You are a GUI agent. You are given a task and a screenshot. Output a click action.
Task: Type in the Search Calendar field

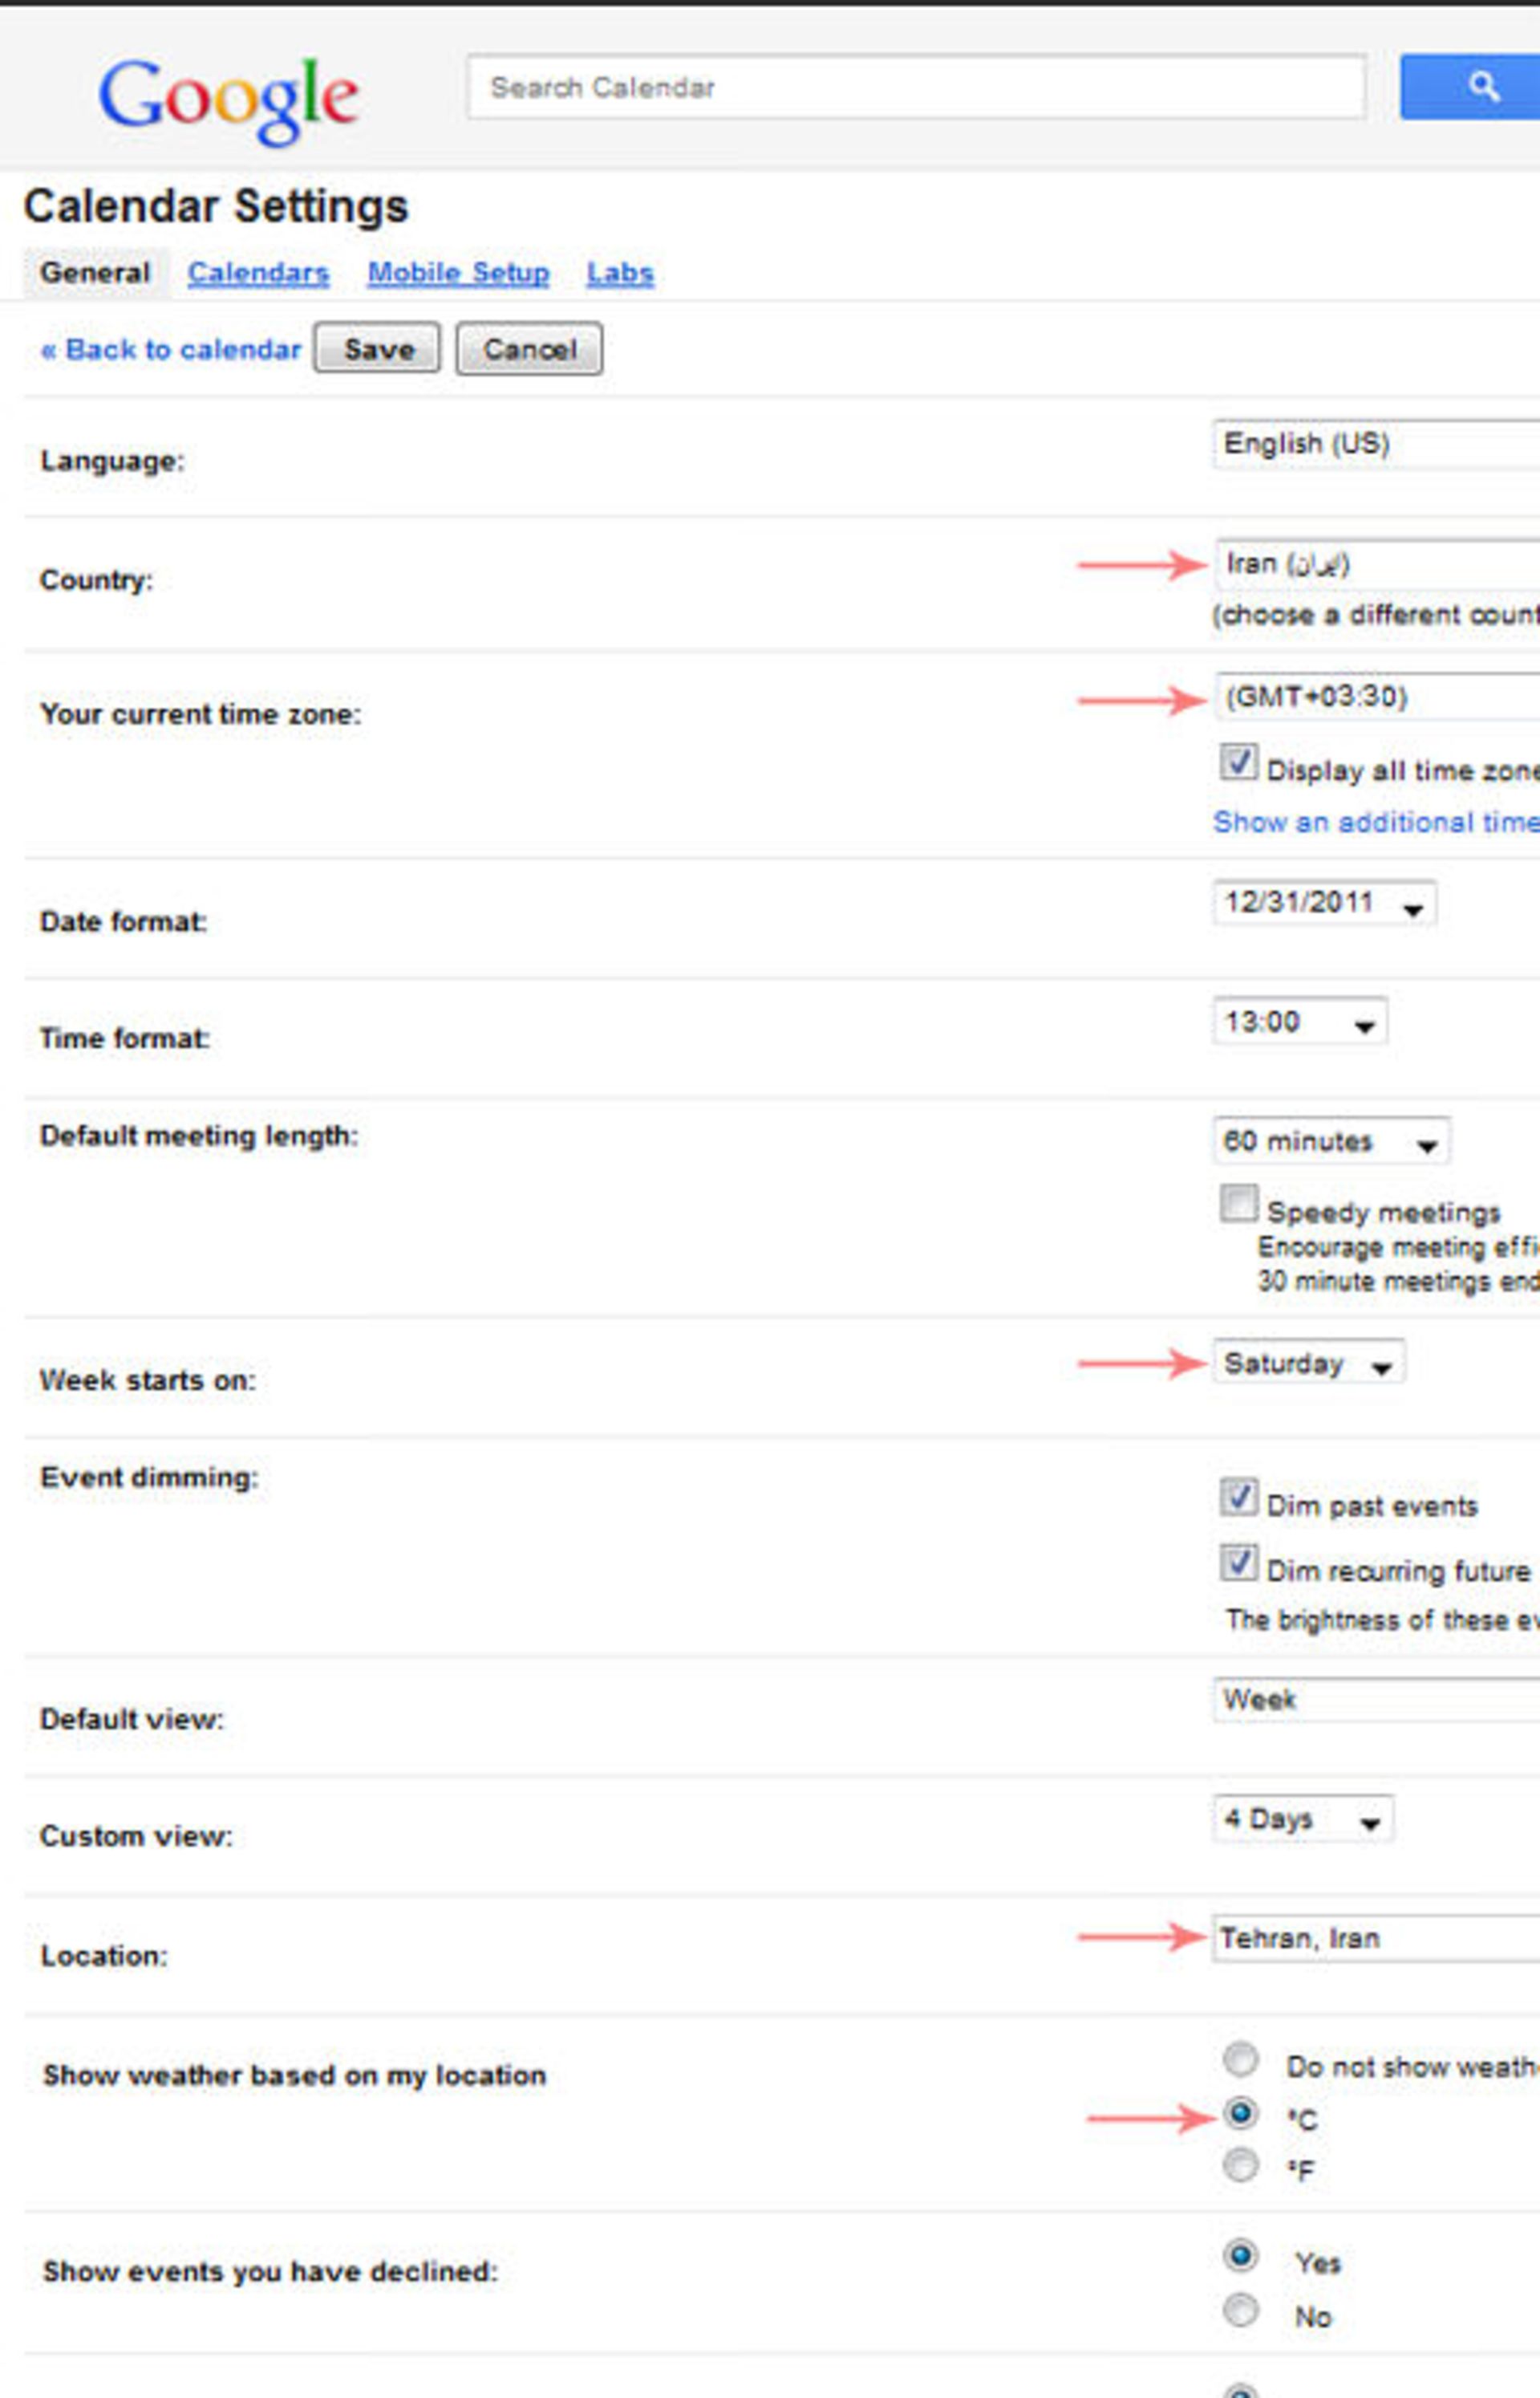tap(915, 88)
